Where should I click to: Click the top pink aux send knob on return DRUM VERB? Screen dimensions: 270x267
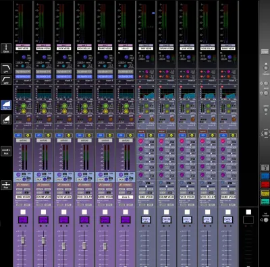coord(161,141)
